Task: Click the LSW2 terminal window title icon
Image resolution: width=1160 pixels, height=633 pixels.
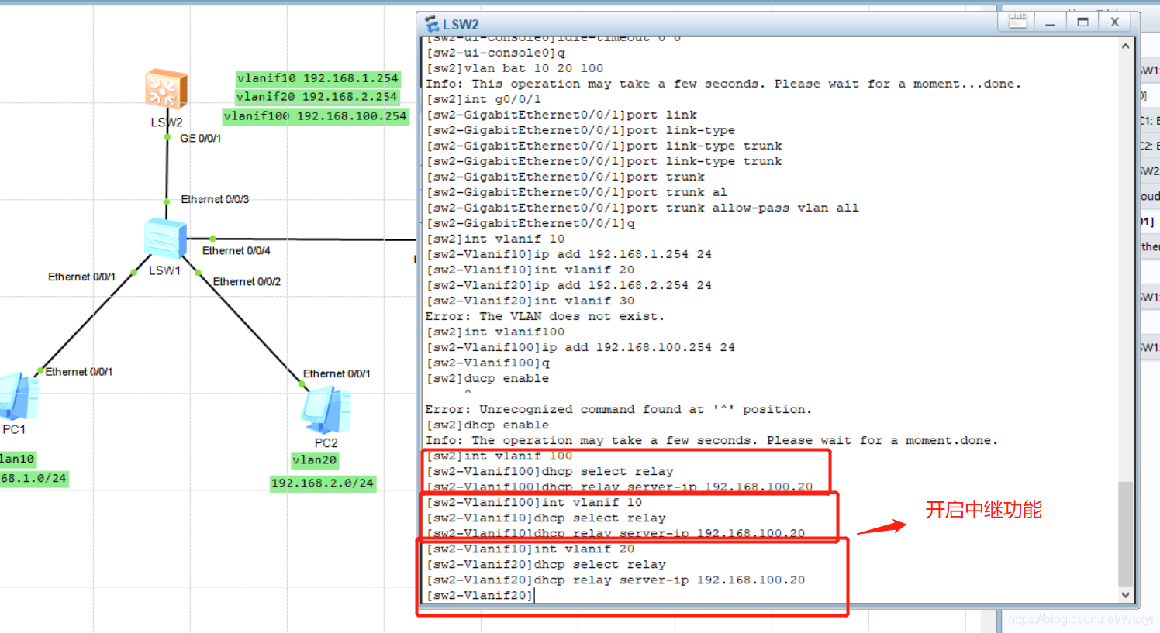Action: (x=431, y=24)
